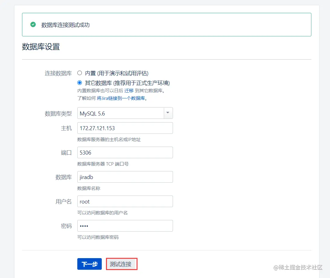Click the 数据库设置 page heading
The width and height of the screenshot is (330, 278).
tap(41, 46)
